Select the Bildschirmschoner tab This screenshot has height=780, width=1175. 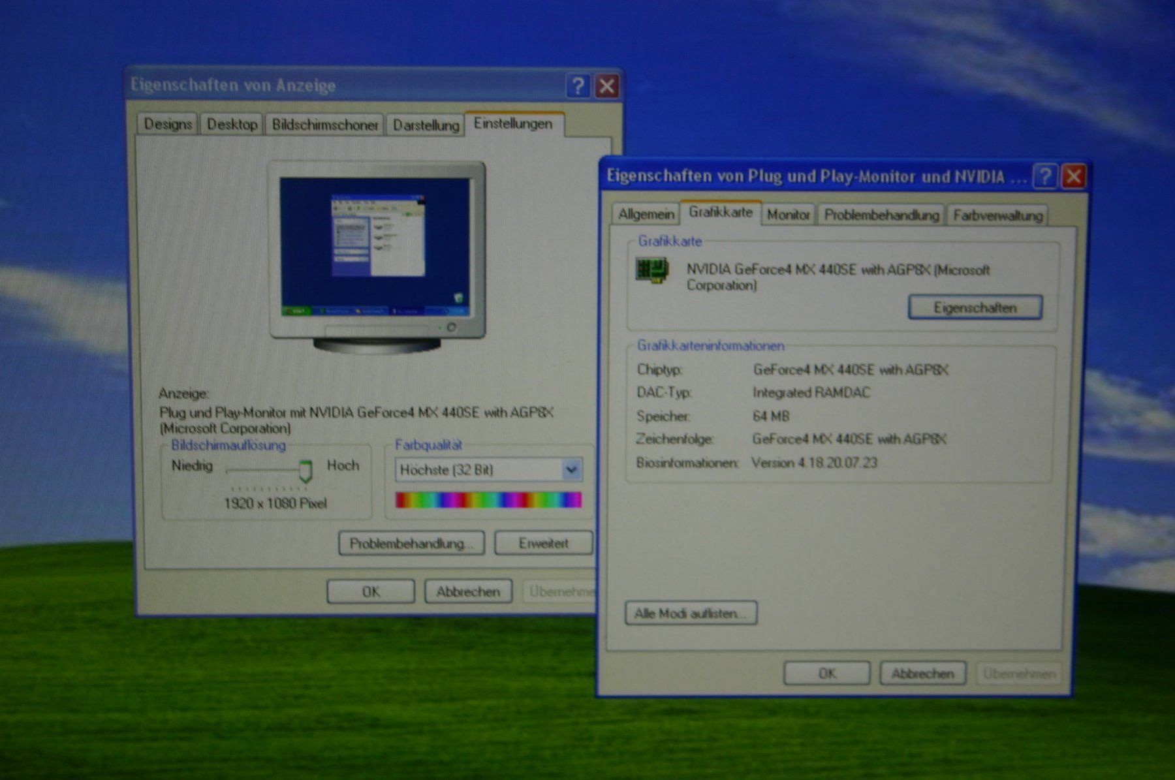click(325, 124)
